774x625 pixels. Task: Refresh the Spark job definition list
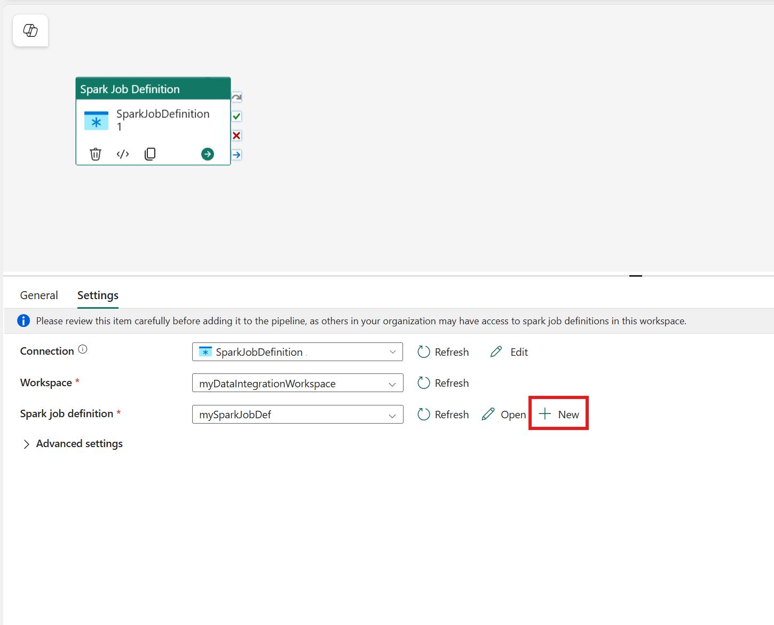tap(443, 415)
